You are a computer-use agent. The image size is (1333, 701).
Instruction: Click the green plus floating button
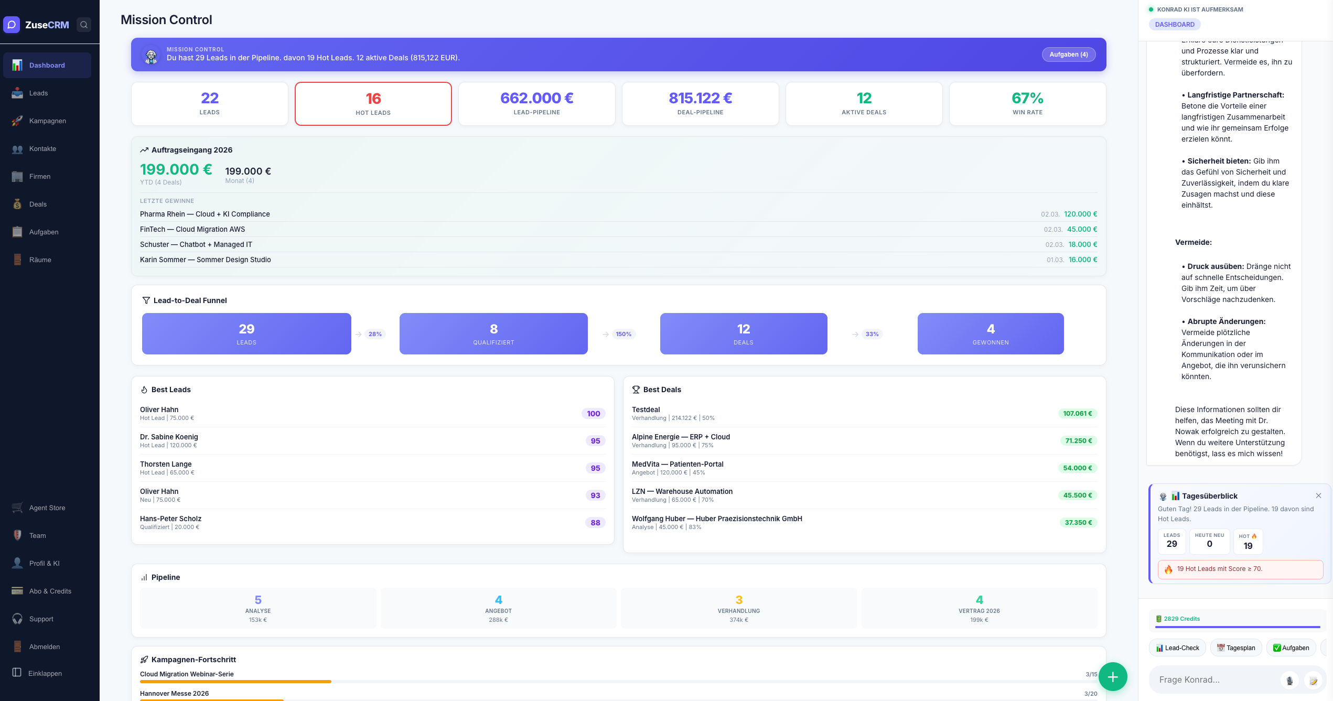[x=1113, y=677]
